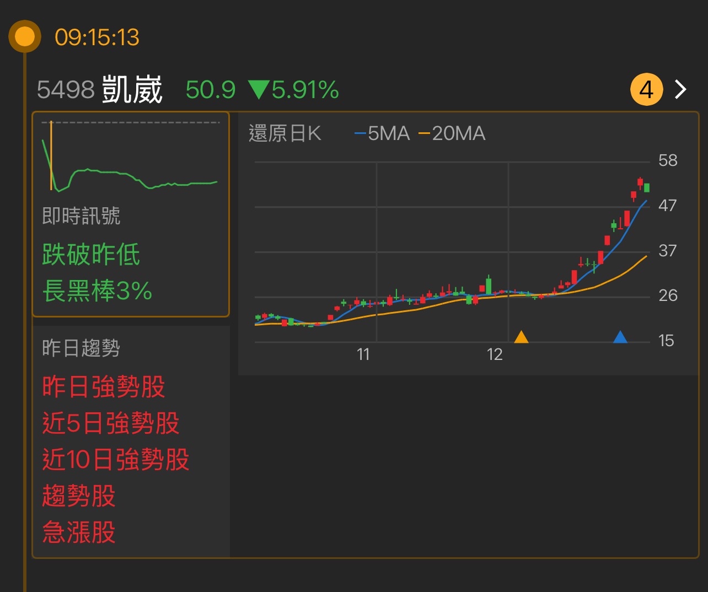Toggle the 5MA moving average line
Viewport: 708px width, 592px height.
pyautogui.click(x=386, y=133)
